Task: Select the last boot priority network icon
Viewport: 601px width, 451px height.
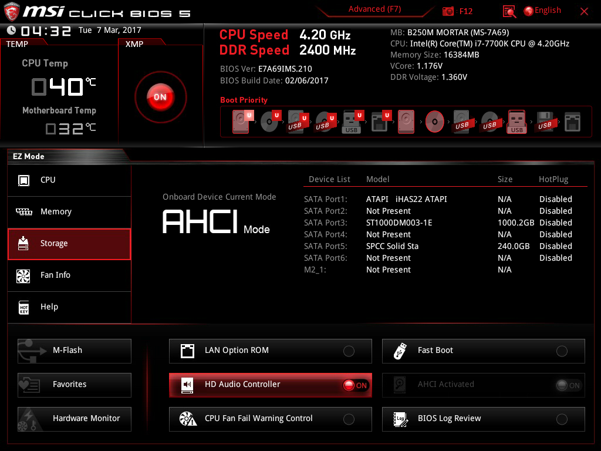Action: coord(573,122)
